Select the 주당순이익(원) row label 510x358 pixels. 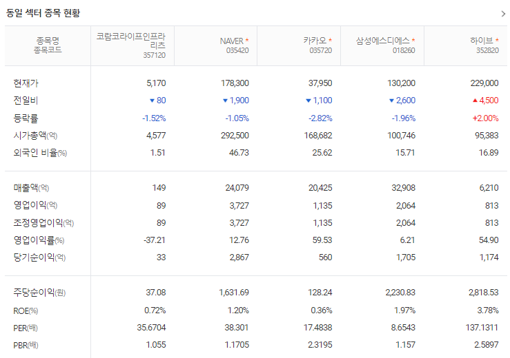click(x=39, y=293)
